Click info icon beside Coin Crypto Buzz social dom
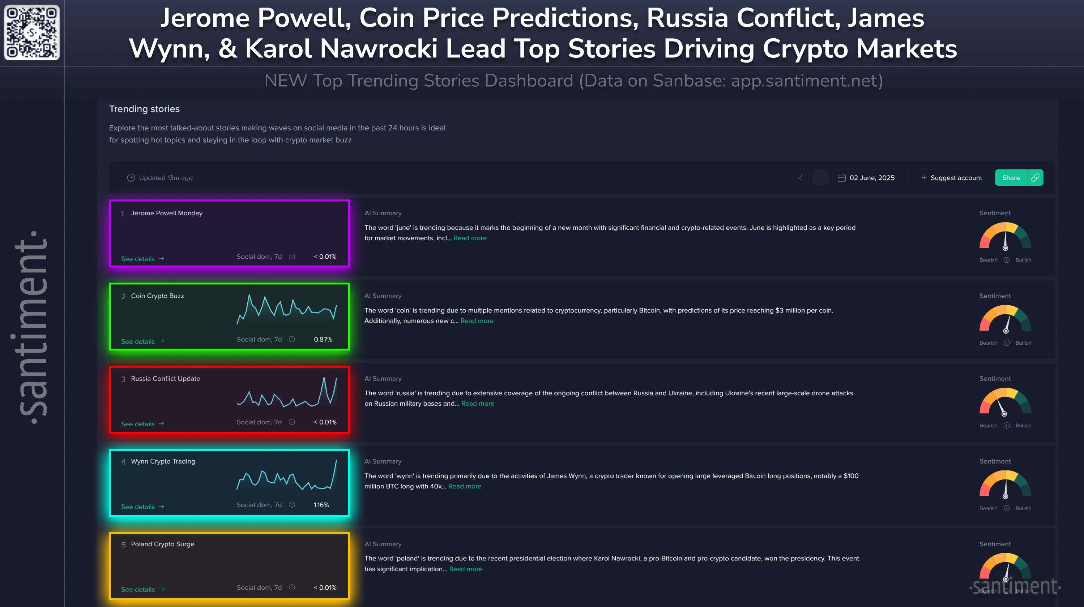The height and width of the screenshot is (607, 1084). coord(292,340)
